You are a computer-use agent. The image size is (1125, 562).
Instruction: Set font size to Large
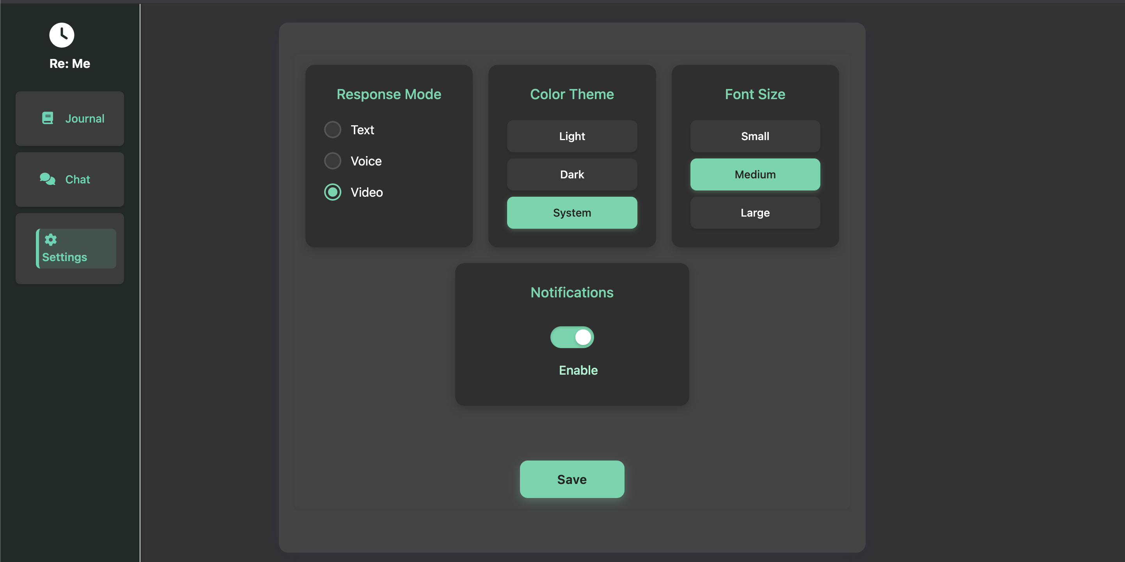(x=755, y=213)
